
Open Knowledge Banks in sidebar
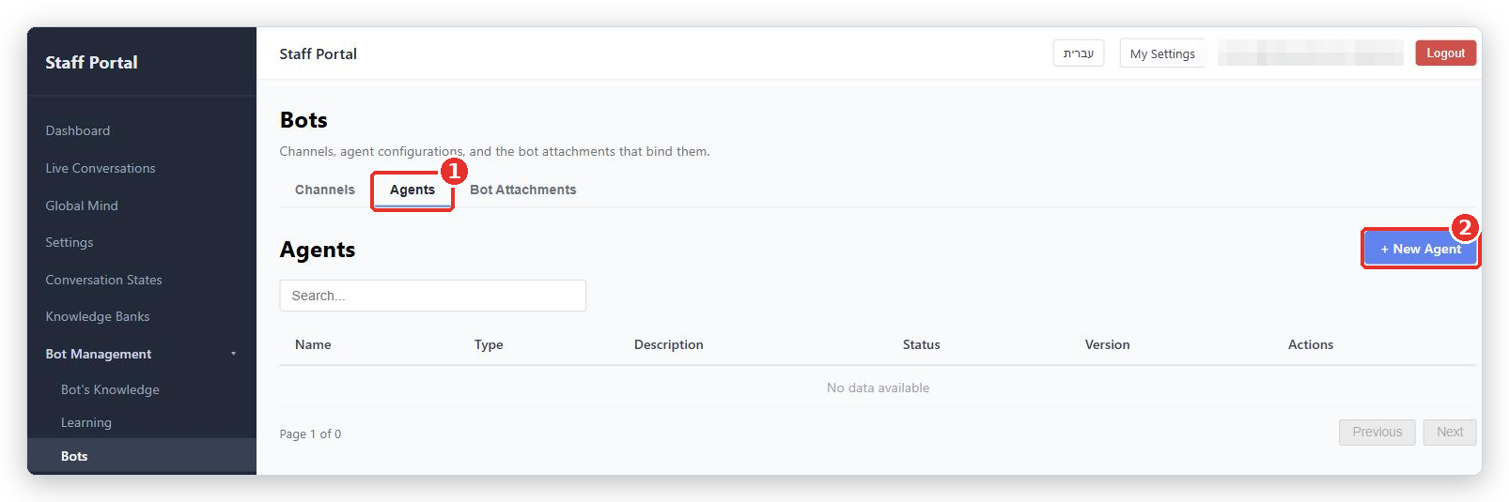point(98,316)
